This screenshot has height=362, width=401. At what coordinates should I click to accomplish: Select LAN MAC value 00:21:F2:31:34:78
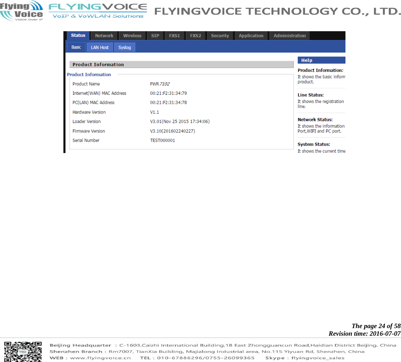pyautogui.click(x=169, y=103)
